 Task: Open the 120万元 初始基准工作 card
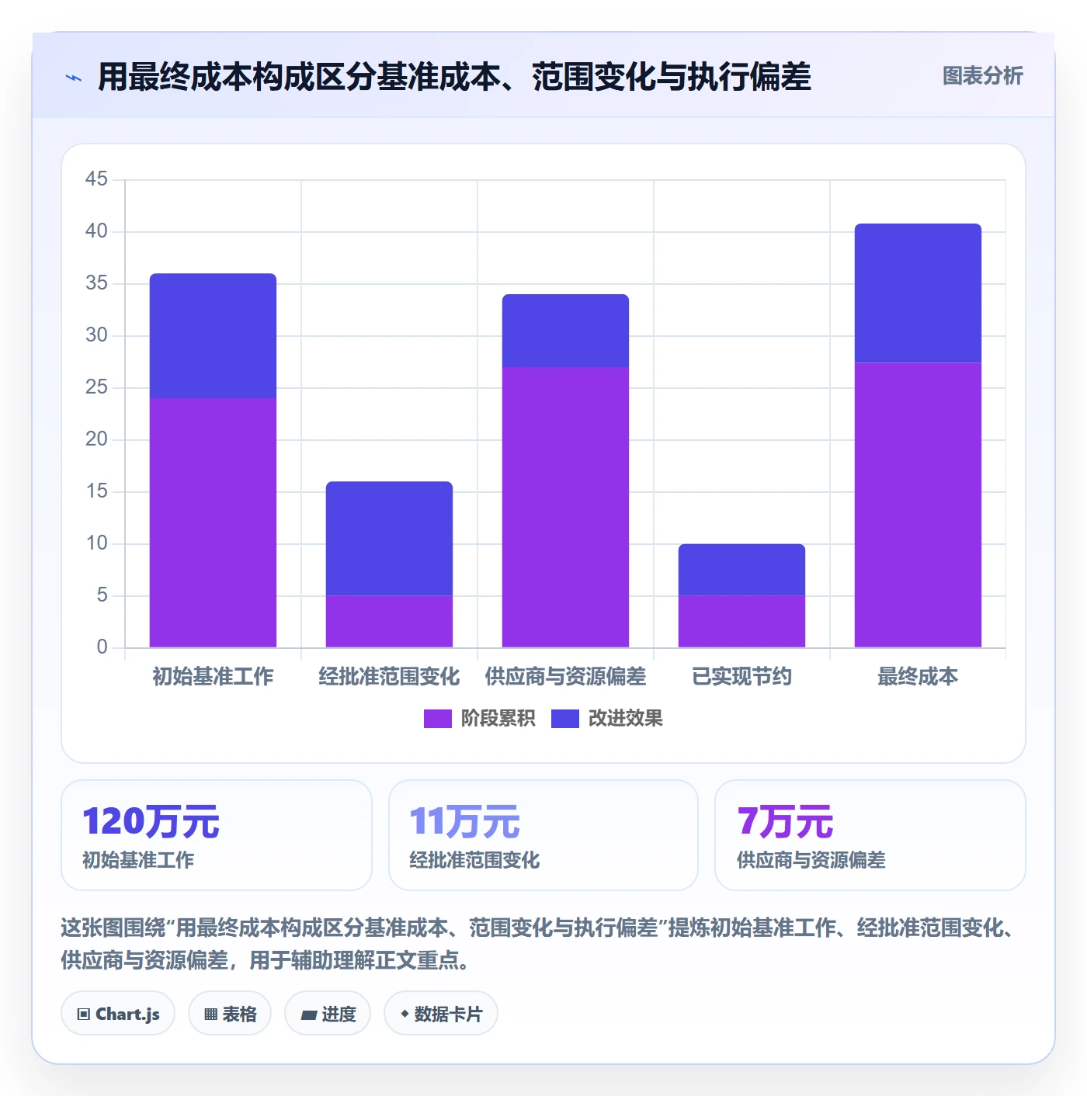217,835
